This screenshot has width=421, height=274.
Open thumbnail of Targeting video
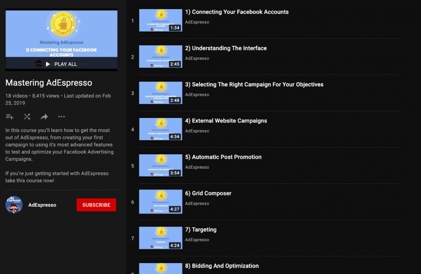pos(161,238)
